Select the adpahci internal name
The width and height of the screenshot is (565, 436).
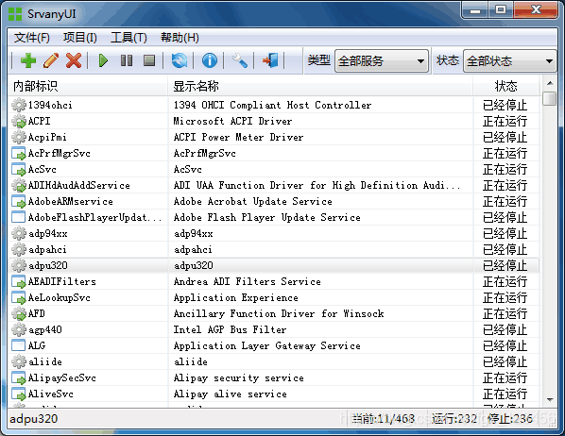[x=47, y=249]
